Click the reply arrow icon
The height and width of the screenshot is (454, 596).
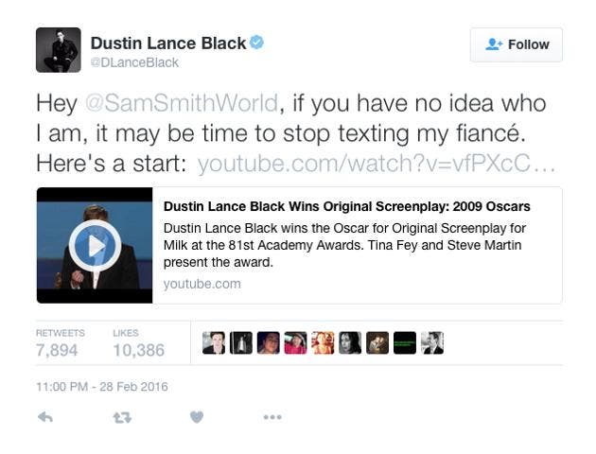coord(45,417)
